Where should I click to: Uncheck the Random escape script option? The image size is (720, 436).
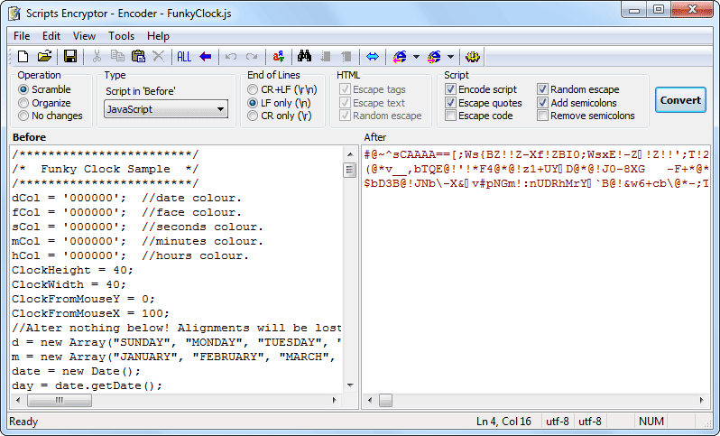tap(542, 89)
